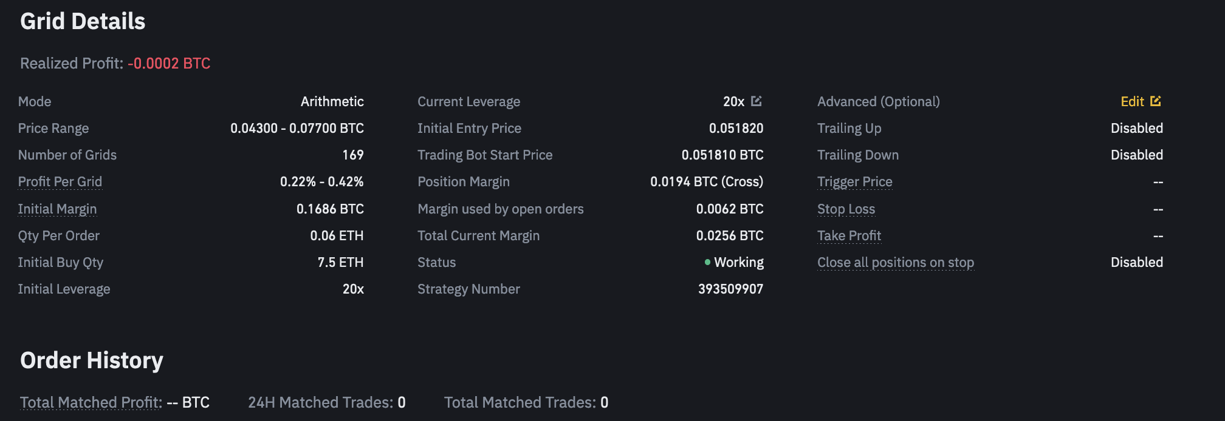This screenshot has width=1225, height=421.
Task: Click the Order History heading
Action: tap(92, 360)
